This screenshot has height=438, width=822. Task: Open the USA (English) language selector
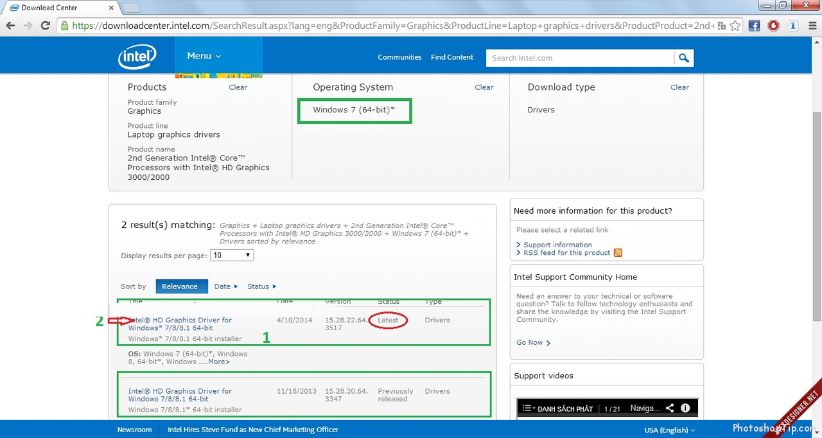tap(670, 430)
